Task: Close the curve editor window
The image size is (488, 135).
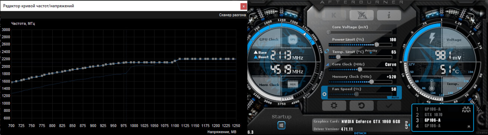Action: point(243,6)
